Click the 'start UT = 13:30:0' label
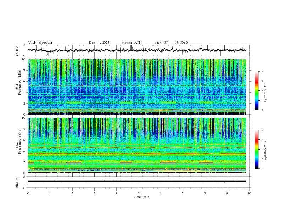The height and width of the screenshot is (217, 281). coord(171,43)
